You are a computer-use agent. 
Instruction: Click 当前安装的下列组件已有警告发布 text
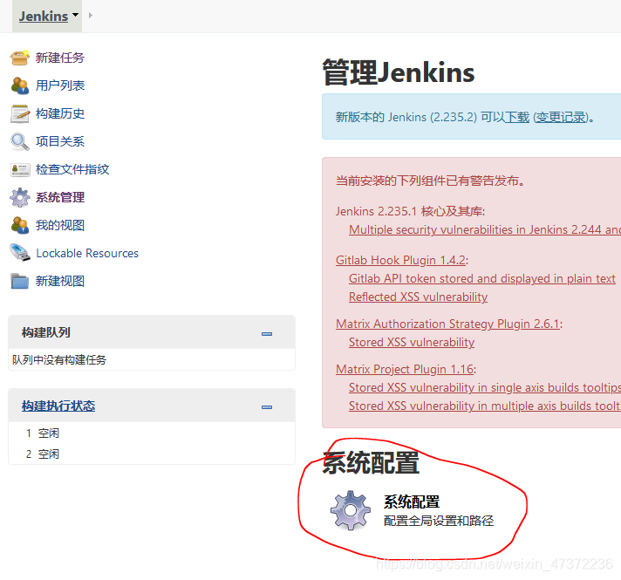(x=430, y=181)
